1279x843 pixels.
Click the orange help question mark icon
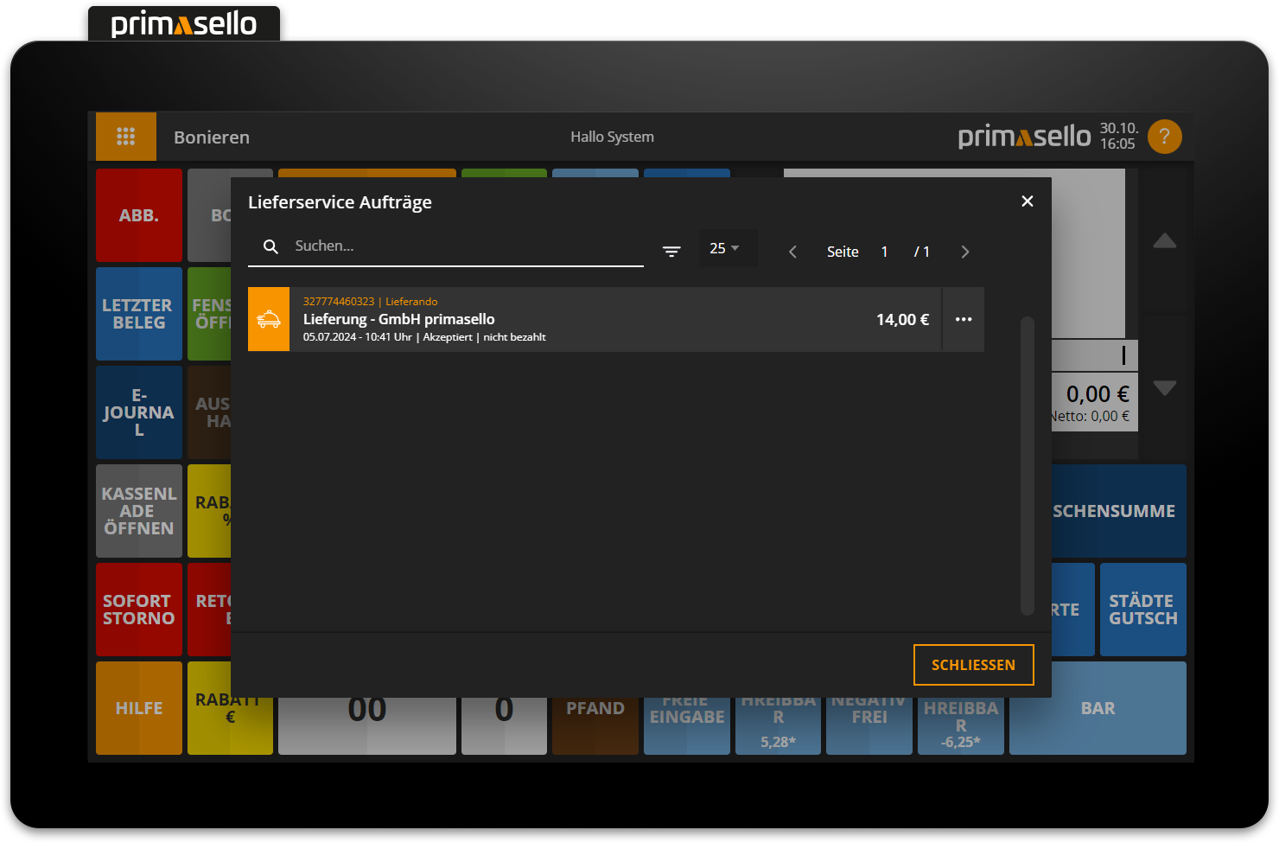[1164, 137]
